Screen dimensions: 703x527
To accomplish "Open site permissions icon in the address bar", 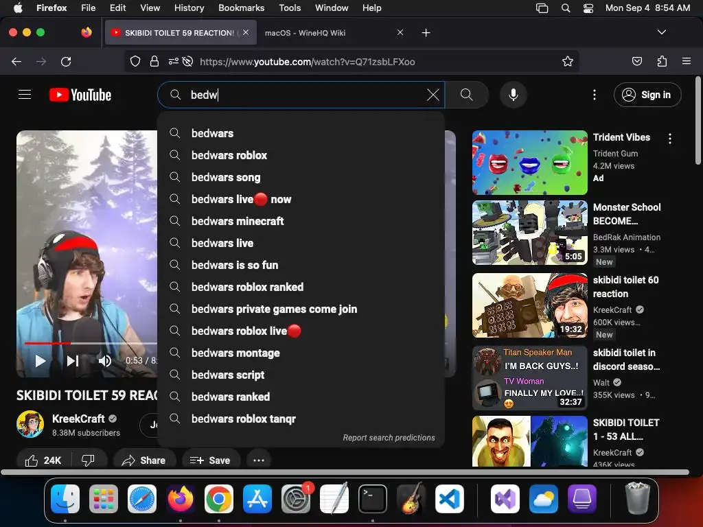I will (174, 61).
